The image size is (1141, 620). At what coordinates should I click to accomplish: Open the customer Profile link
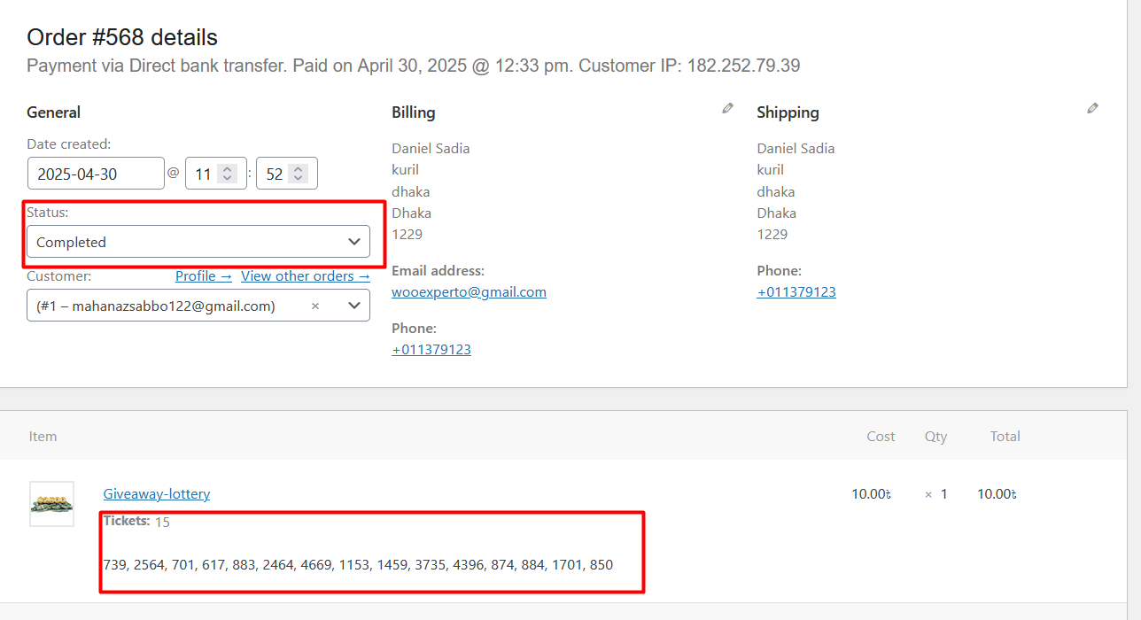(x=203, y=276)
